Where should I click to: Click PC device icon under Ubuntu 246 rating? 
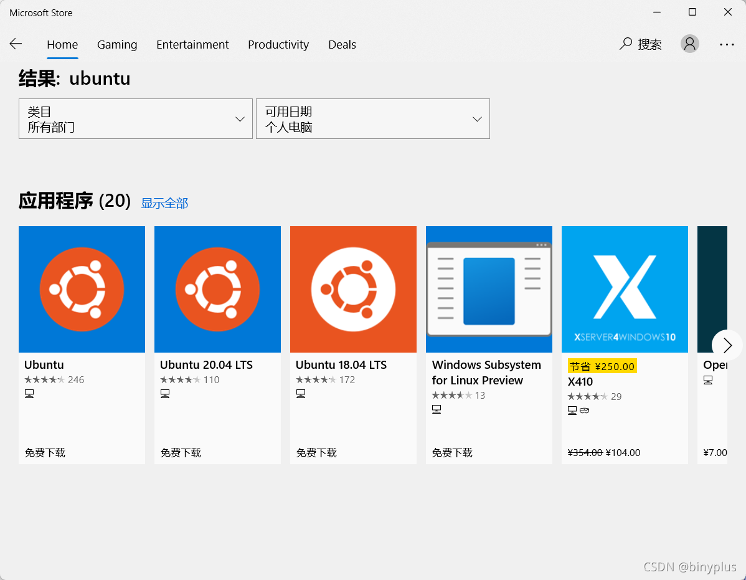pos(29,394)
